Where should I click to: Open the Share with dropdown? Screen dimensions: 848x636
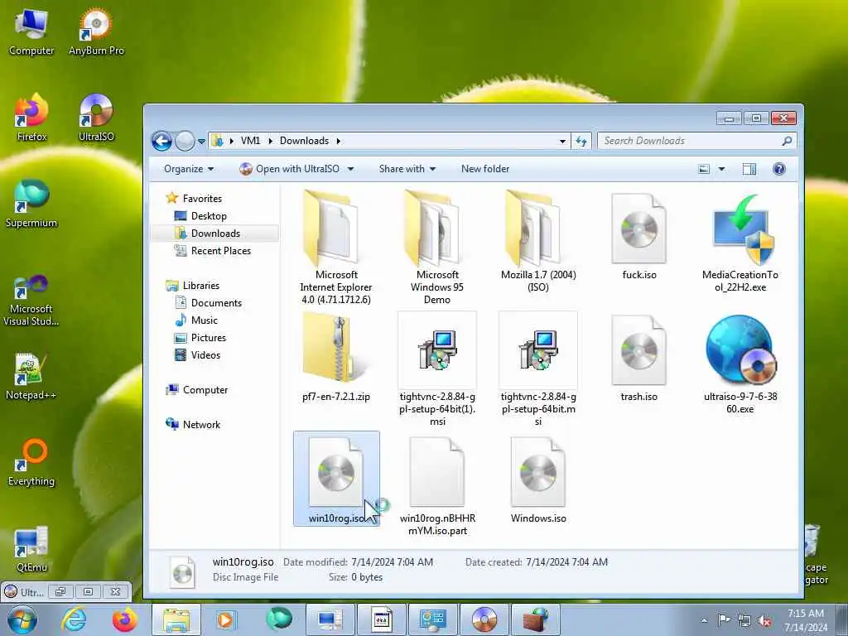coord(407,169)
